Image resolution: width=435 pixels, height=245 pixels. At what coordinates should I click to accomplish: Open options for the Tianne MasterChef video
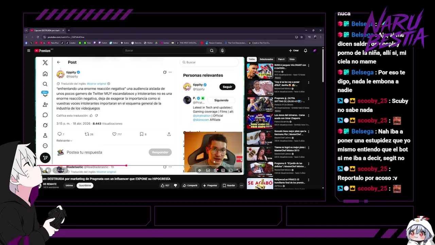pyautogui.click(x=309, y=148)
